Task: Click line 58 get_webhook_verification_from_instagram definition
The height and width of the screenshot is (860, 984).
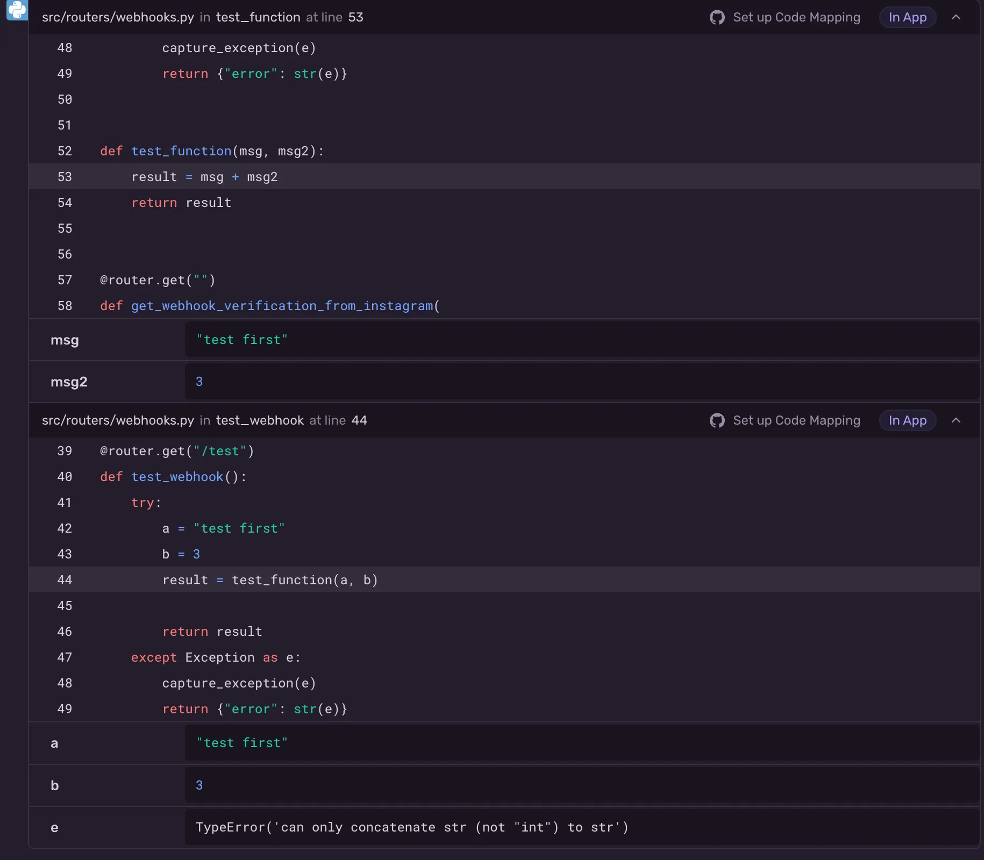Action: click(269, 306)
